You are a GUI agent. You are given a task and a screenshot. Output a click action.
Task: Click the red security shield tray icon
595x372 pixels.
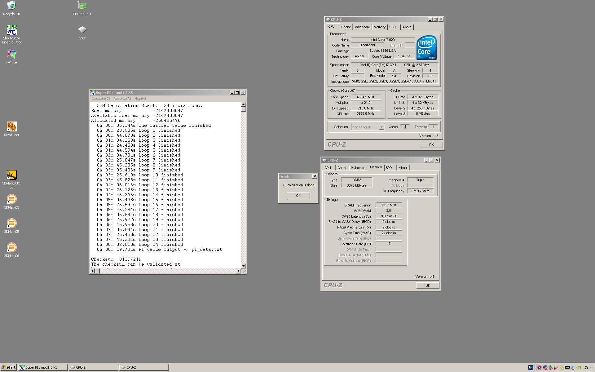(539, 368)
